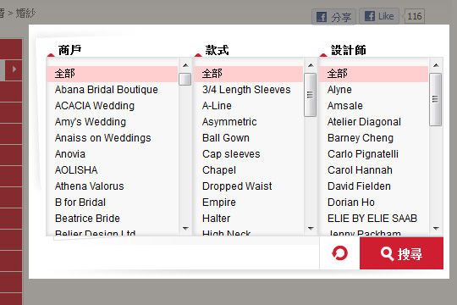
Task: Select 全部 in the 款式 list
Action: [x=248, y=74]
